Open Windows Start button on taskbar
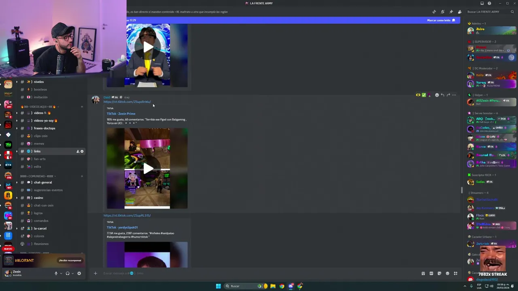Viewport: 518px width, 291px height. 218,286
